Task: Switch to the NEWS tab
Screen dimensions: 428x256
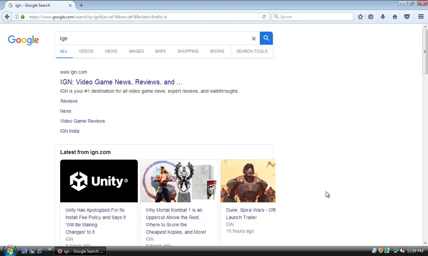Action: 111,51
